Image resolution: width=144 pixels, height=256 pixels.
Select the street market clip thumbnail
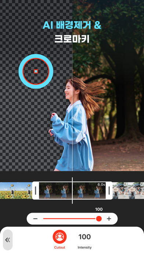click(x=128, y=191)
